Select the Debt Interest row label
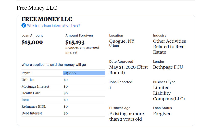 pyautogui.click(x=32, y=113)
